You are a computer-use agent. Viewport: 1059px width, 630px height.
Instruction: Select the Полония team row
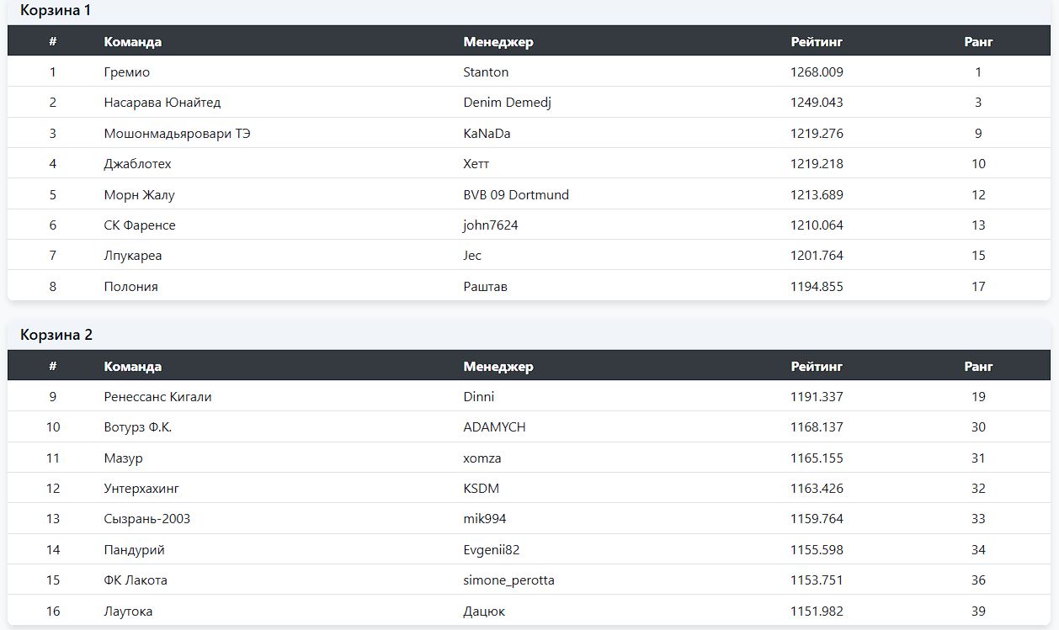coord(131,287)
